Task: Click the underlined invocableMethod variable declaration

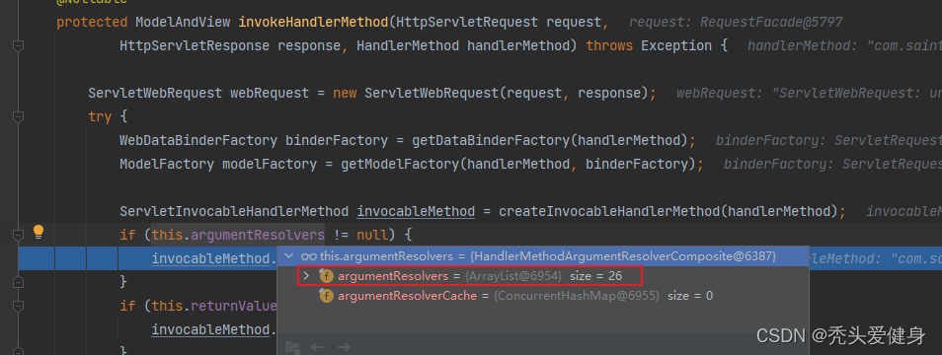Action: (416, 211)
